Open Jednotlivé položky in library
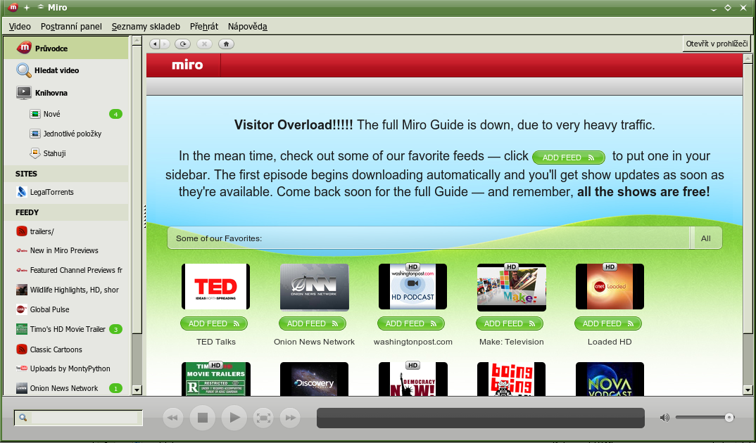 [x=66, y=134]
